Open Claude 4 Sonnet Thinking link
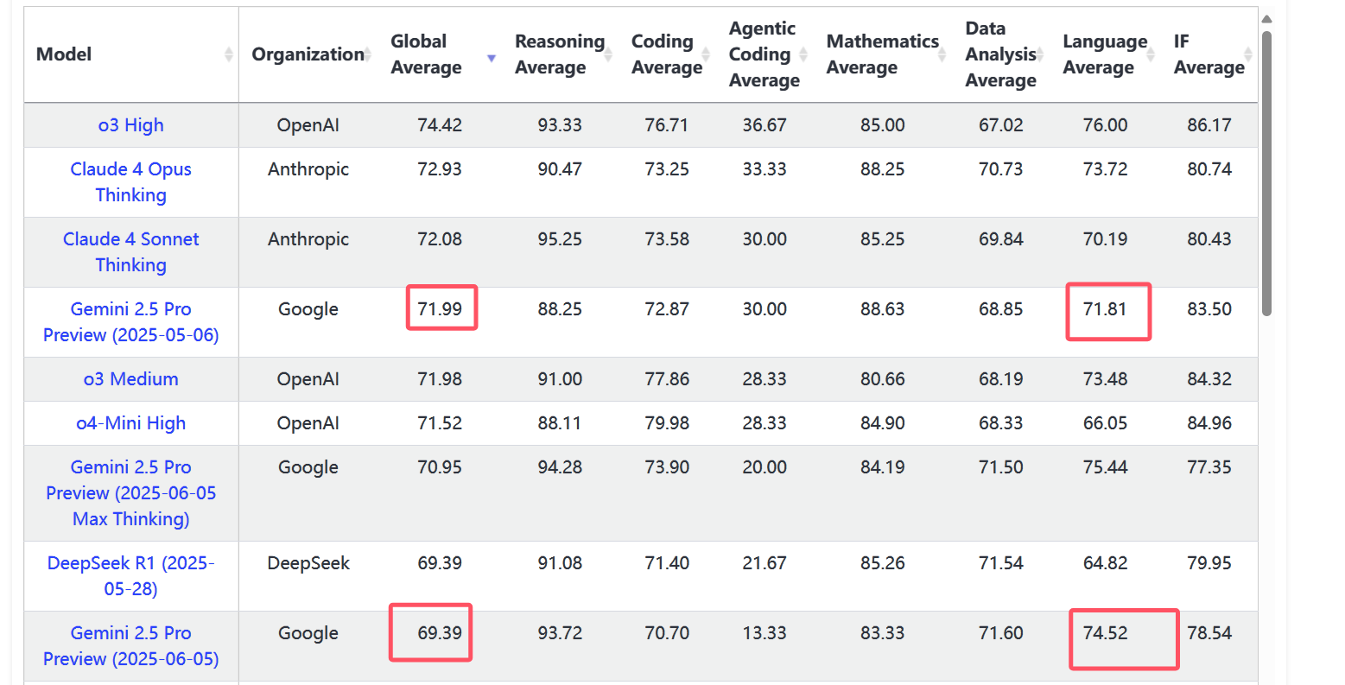This screenshot has height=685, width=1345. 131,252
